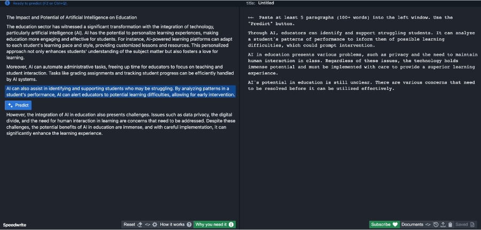The height and width of the screenshot is (230, 481).
Task: Click the green Subscribe button
Action: pyautogui.click(x=384, y=225)
